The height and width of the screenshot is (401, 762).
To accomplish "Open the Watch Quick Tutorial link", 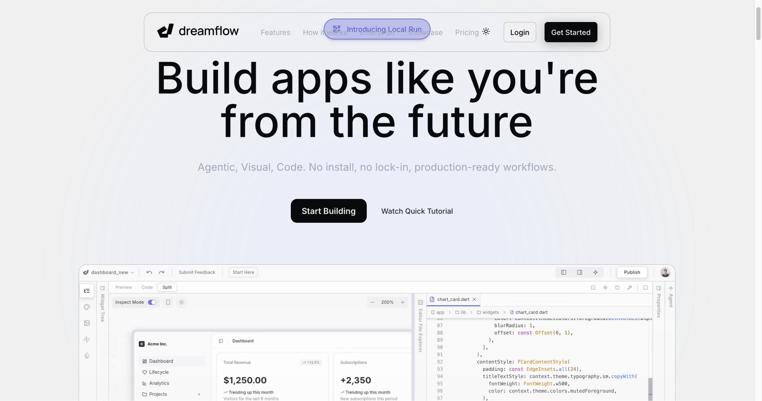I will [417, 211].
